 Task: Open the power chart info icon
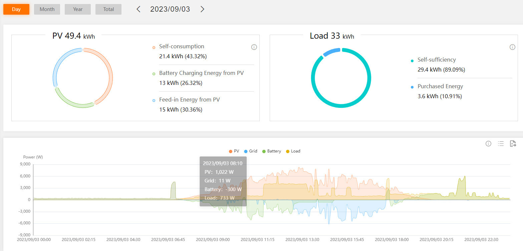click(x=488, y=144)
